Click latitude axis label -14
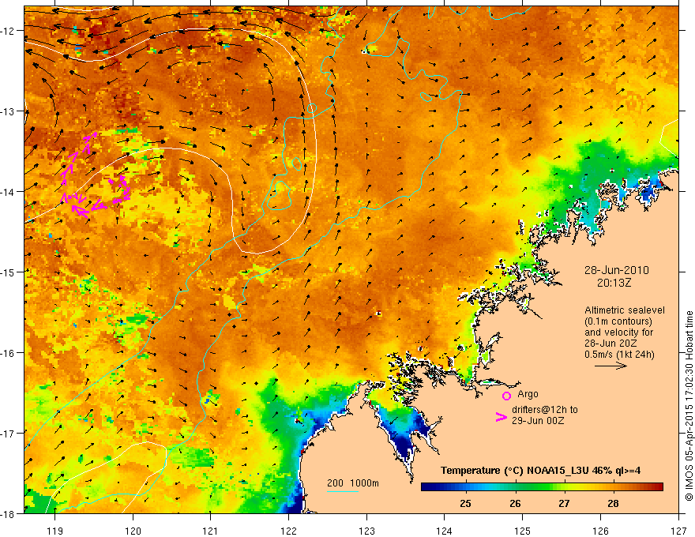Viewport: 695px width, 537px height. 9,192
